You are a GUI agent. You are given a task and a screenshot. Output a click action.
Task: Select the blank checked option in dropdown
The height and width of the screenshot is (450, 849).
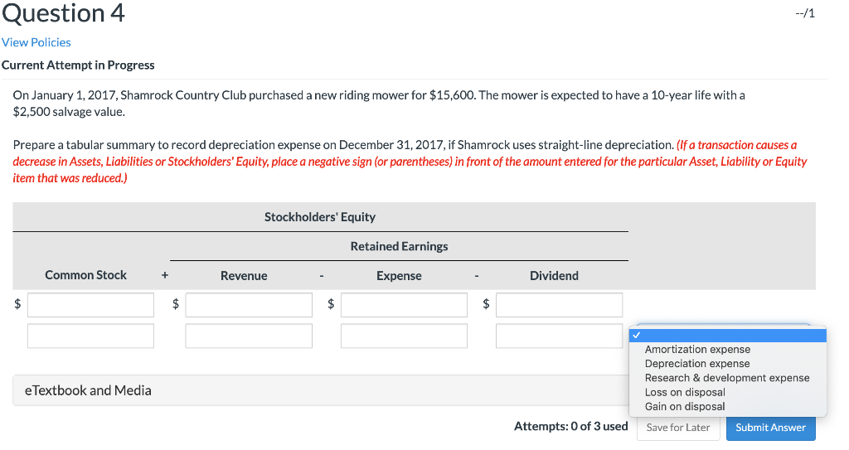coord(728,335)
